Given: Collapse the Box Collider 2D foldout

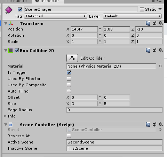Looking at the screenshot, I should [6, 51].
